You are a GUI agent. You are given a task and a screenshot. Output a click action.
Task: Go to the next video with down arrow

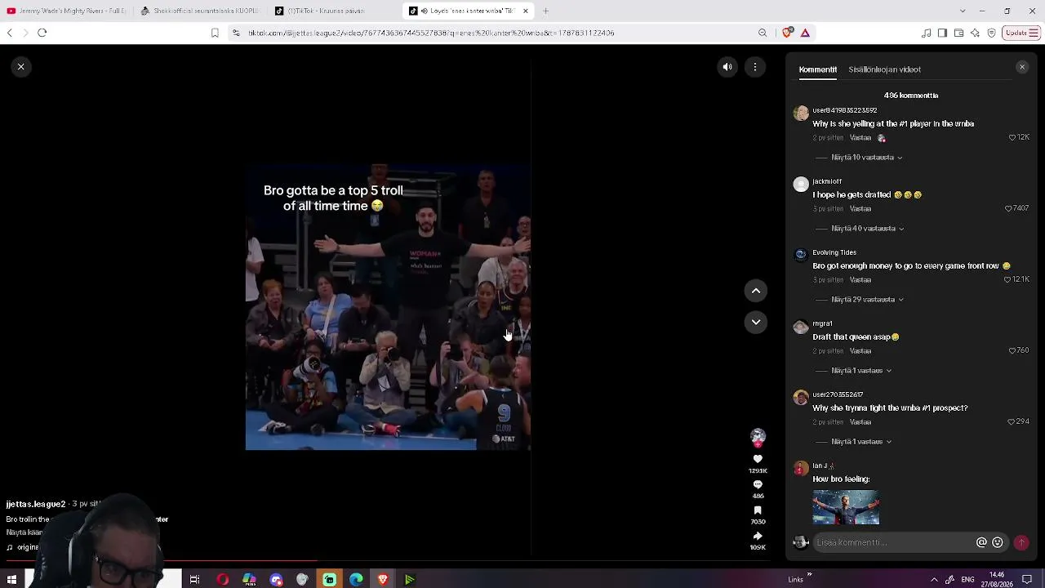756,322
